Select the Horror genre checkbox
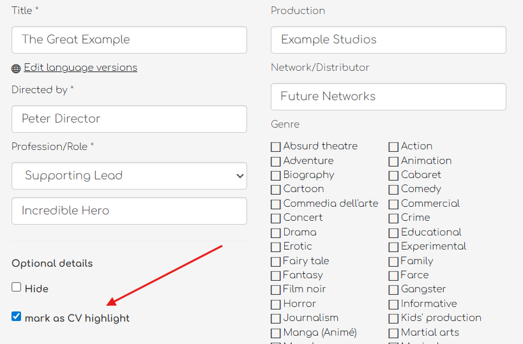 276,304
